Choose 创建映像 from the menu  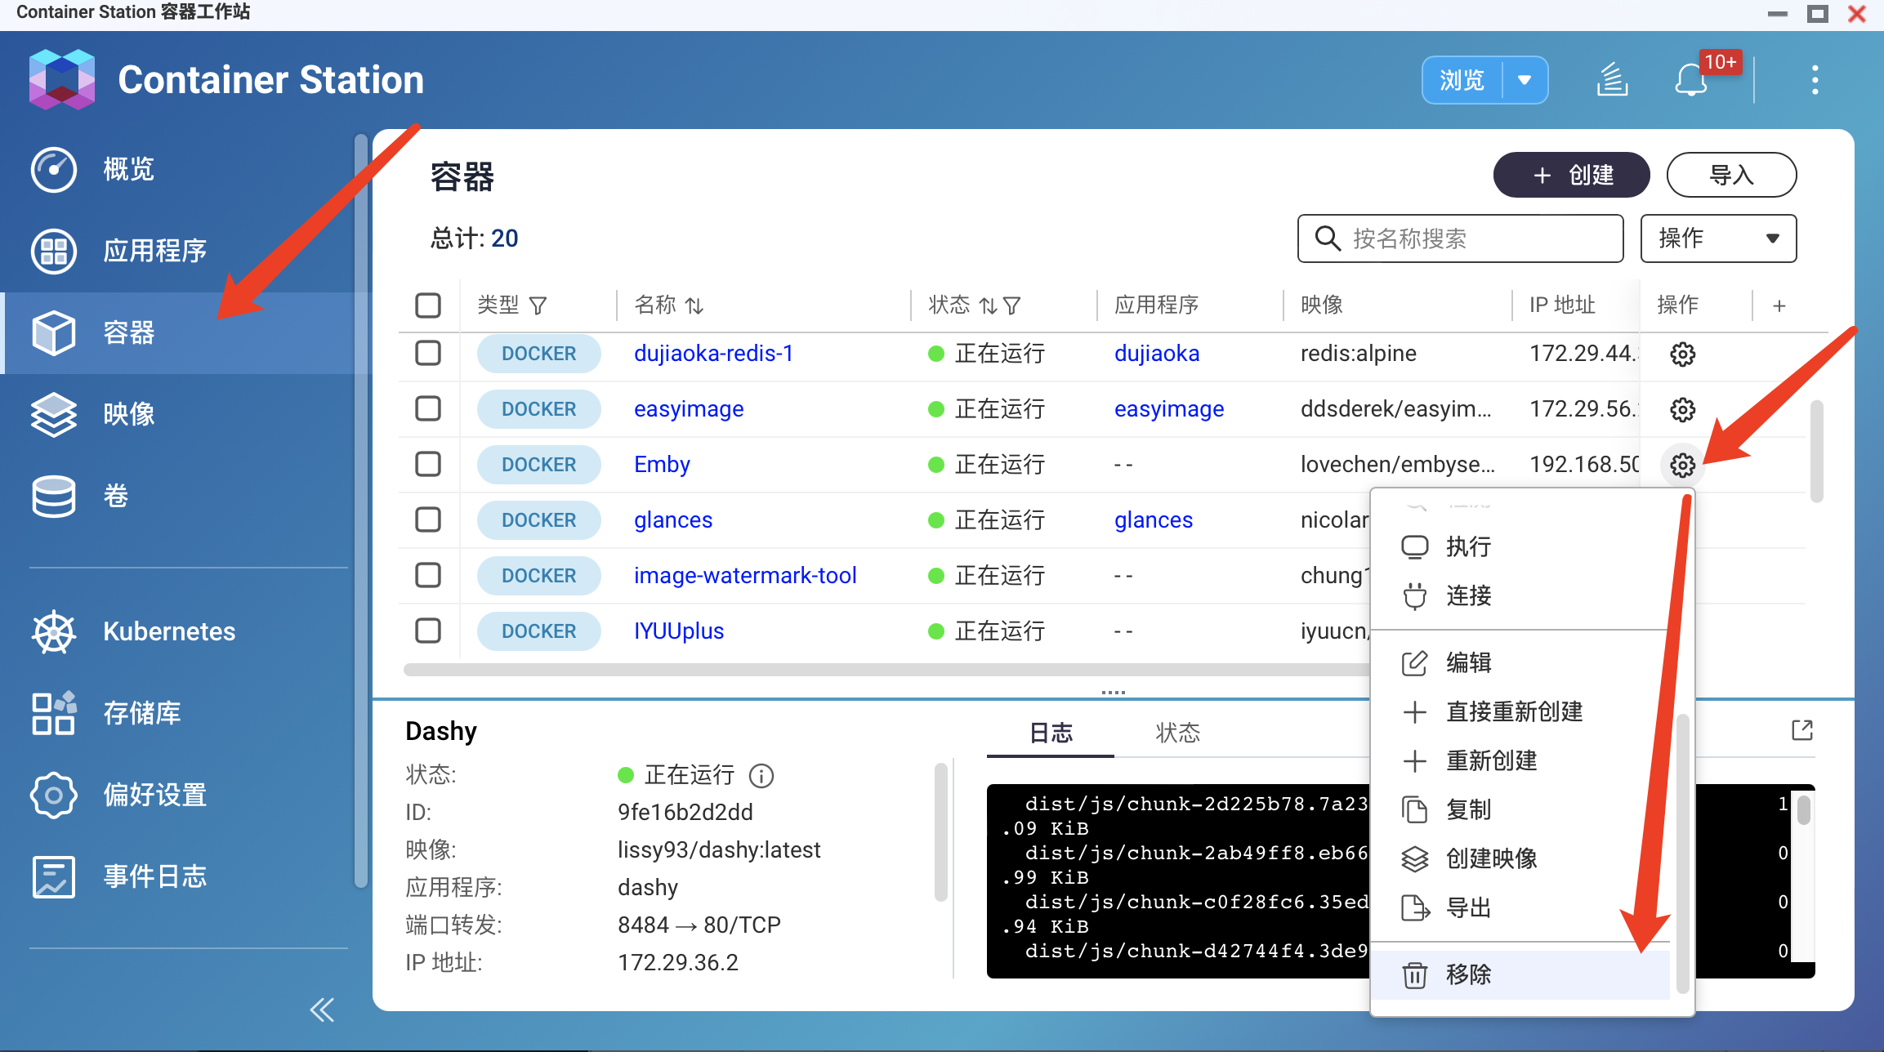(x=1520, y=858)
